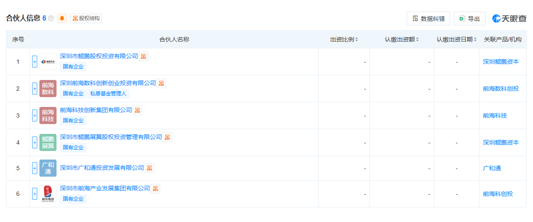
Task: Open structure icon beside 深圳市鲲鹏展翼股权投资管理有限公司
Action: 167,137
